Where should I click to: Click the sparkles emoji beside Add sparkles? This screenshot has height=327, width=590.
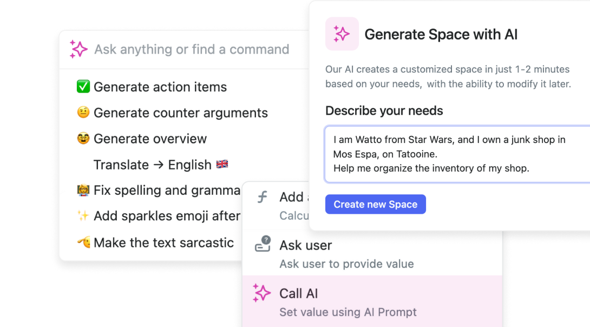83,216
